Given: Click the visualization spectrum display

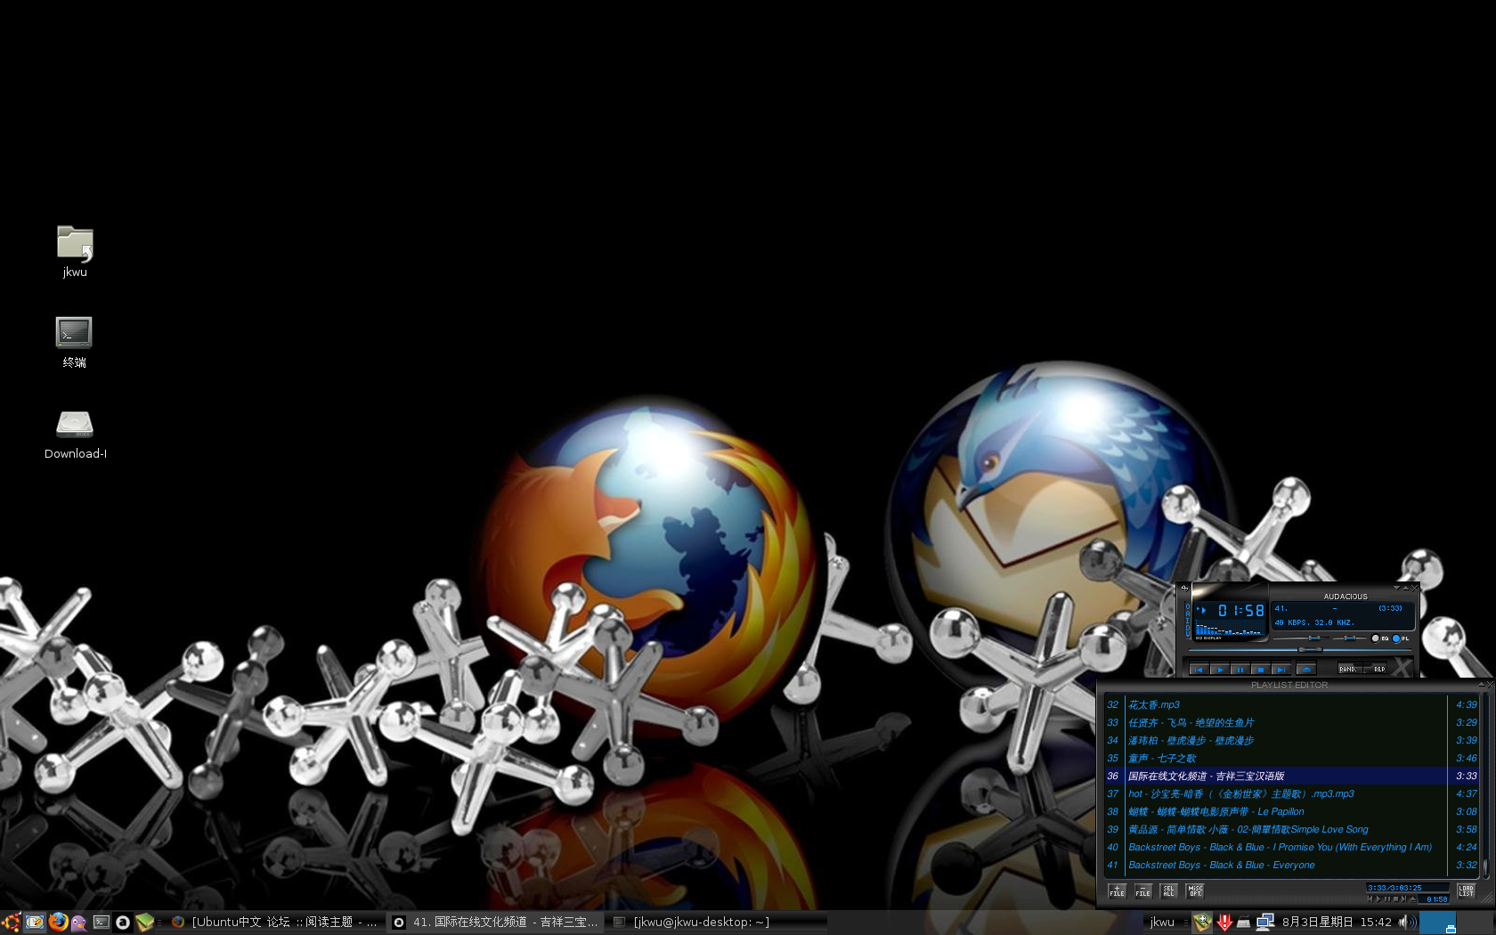Looking at the screenshot, I should coord(1230,628).
